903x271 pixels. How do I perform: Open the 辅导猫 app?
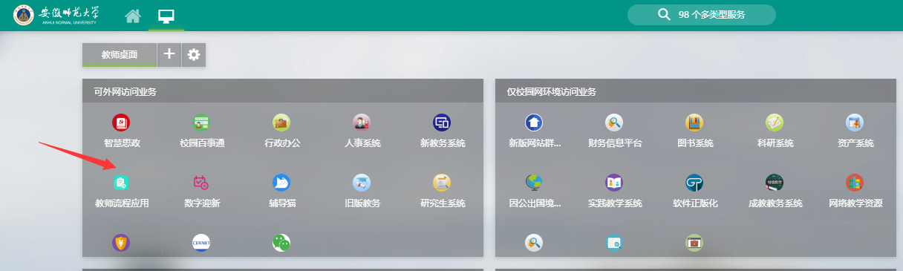282,190
